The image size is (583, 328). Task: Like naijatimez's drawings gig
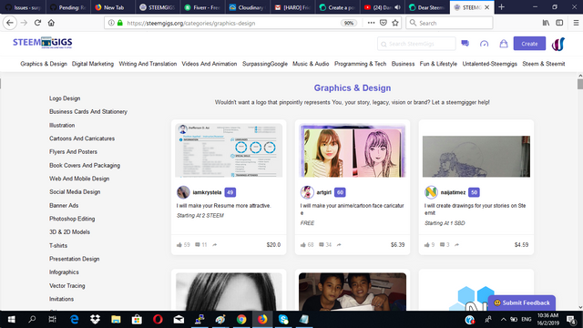click(427, 245)
